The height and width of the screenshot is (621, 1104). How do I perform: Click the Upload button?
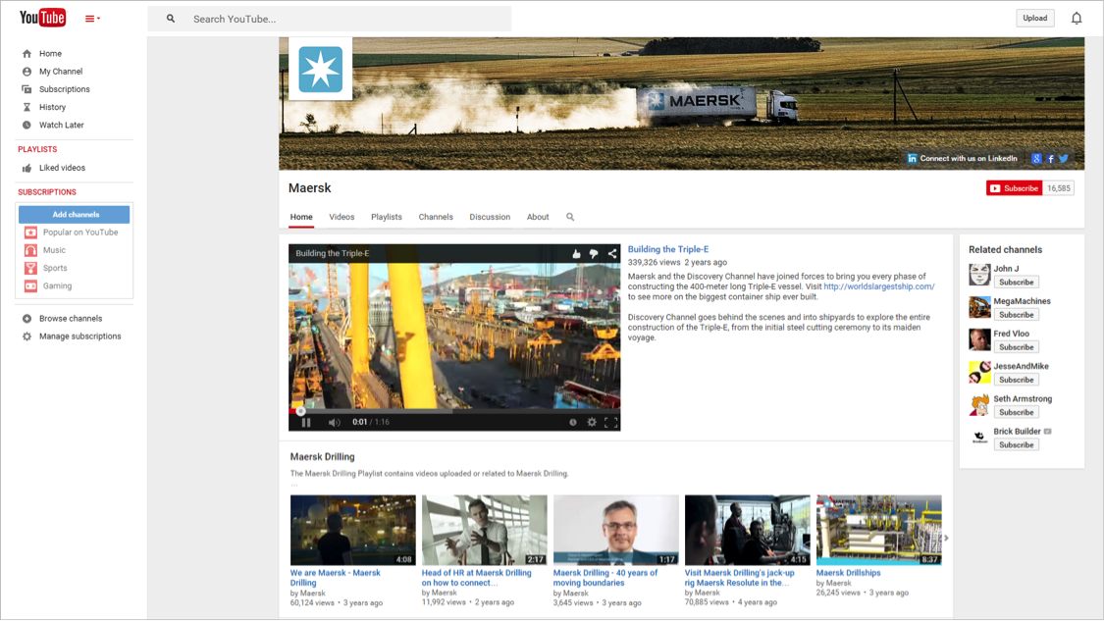tap(1034, 19)
